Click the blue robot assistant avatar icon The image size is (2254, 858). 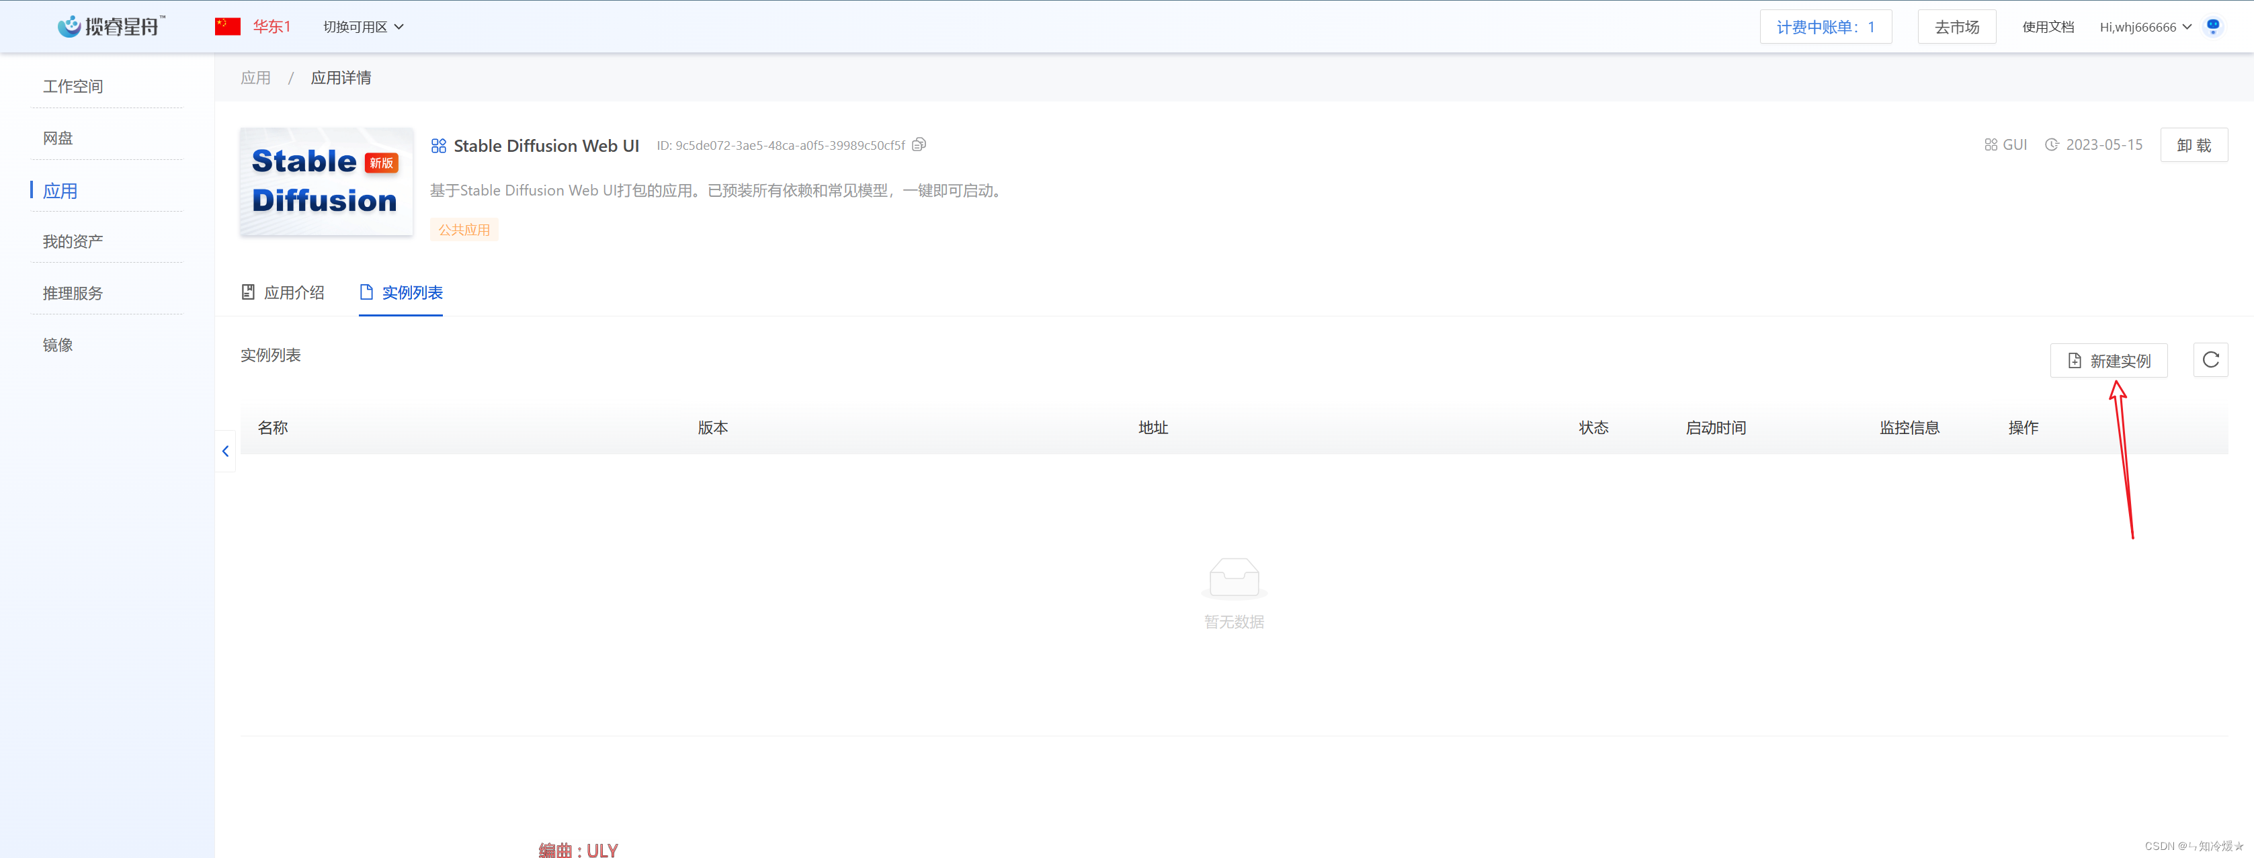(2213, 26)
